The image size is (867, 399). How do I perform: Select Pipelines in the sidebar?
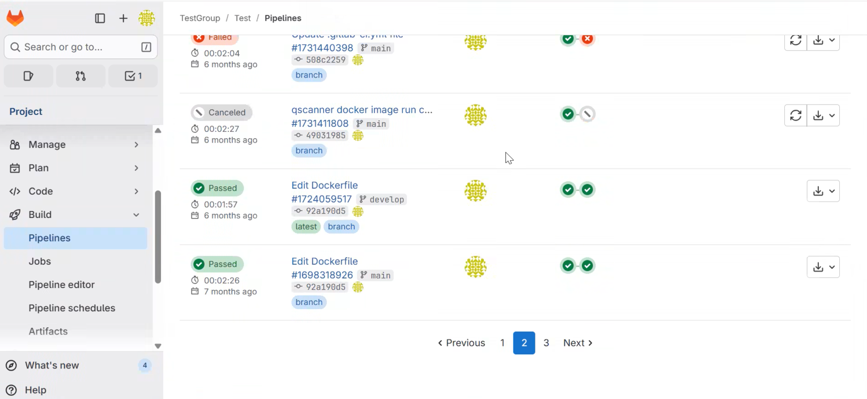(75, 238)
